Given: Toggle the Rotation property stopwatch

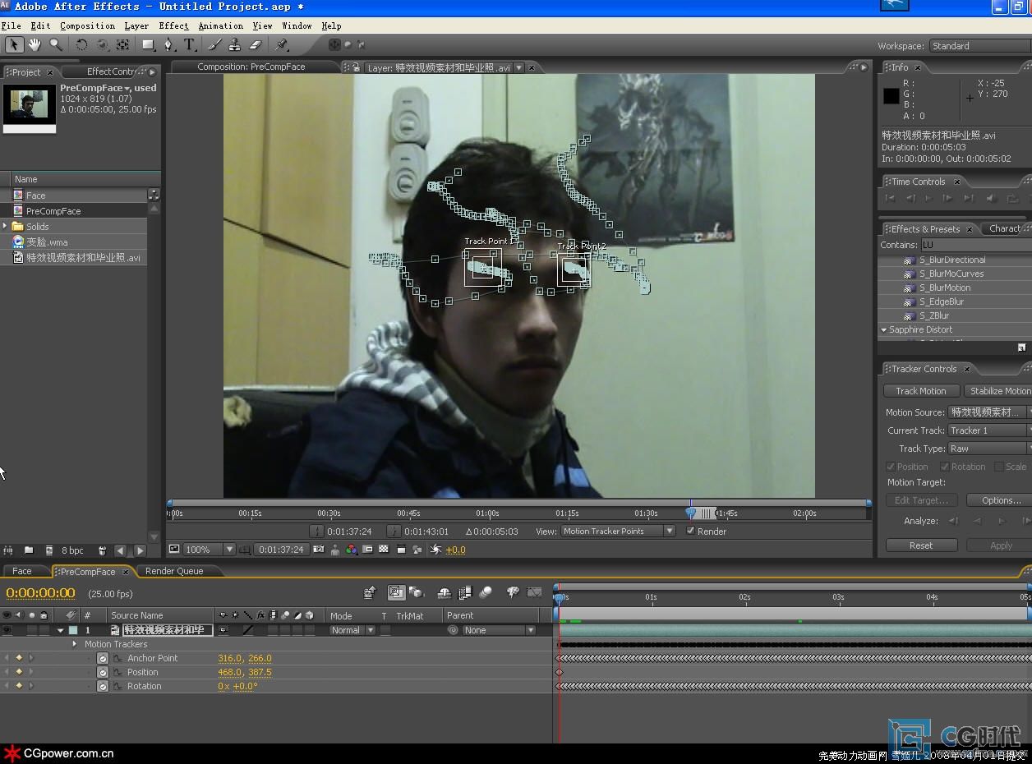Looking at the screenshot, I should pos(103,686).
